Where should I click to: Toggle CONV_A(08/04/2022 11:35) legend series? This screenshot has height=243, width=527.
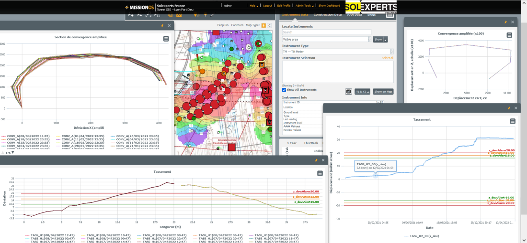click(25, 136)
